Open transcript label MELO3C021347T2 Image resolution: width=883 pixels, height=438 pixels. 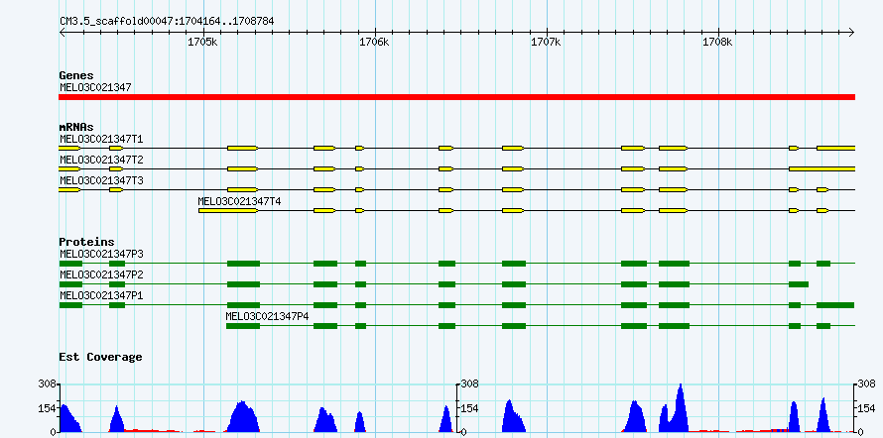coord(101,160)
